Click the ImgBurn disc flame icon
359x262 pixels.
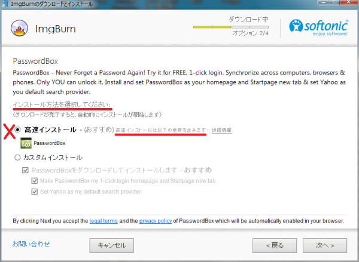pos(20,28)
